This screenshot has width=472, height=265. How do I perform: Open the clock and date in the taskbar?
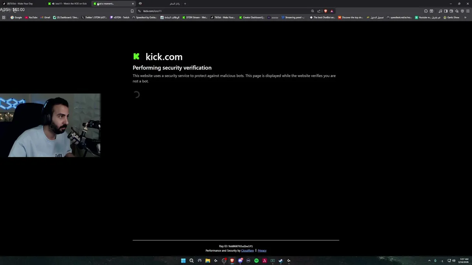tap(464, 261)
